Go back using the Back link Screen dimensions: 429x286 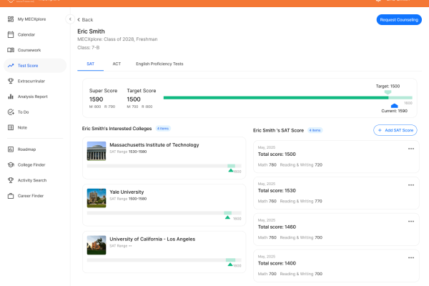coord(85,20)
